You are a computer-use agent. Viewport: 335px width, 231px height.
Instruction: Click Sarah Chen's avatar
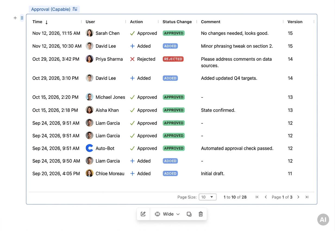(89, 33)
